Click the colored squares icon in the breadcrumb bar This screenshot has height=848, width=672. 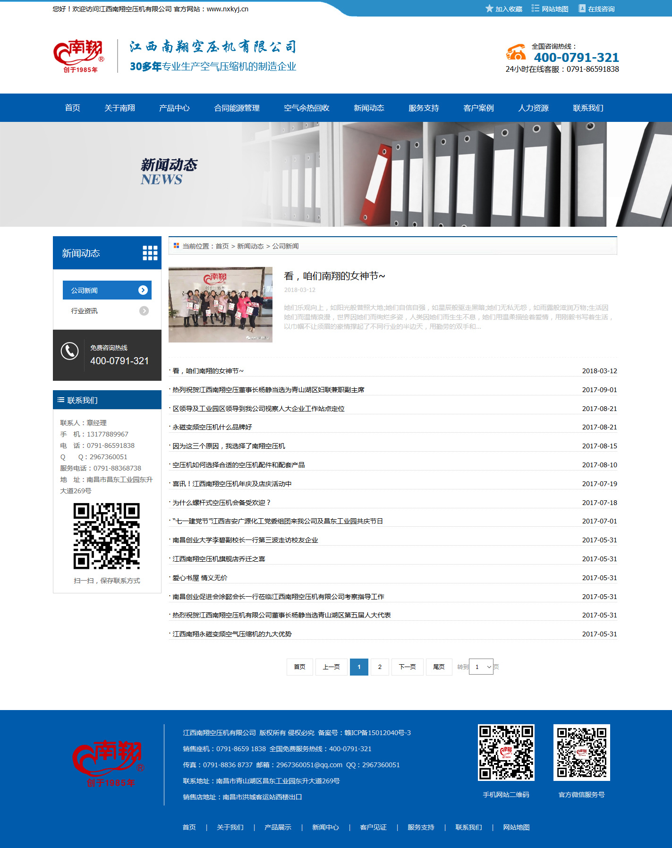tap(176, 246)
